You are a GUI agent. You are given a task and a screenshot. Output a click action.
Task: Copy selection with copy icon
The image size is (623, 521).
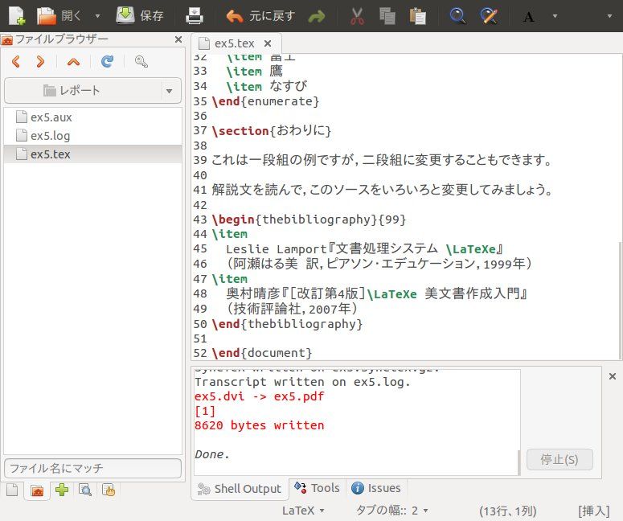pos(387,16)
